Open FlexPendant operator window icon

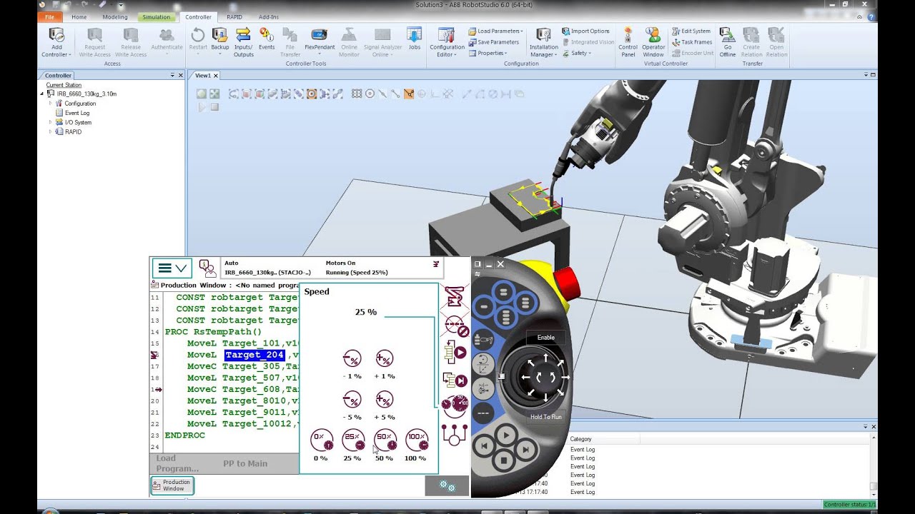208,268
